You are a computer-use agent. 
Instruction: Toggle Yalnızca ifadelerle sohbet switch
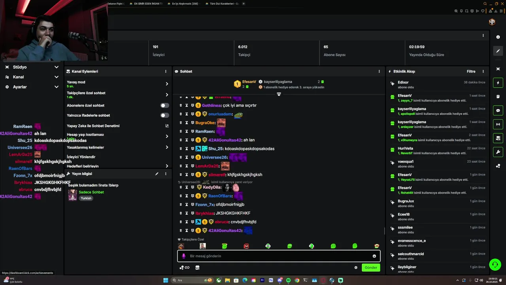coord(164,116)
